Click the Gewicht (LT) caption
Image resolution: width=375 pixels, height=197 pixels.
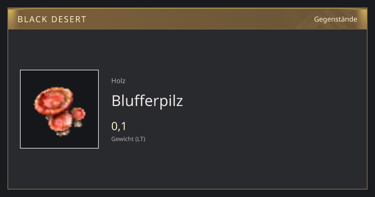point(128,139)
